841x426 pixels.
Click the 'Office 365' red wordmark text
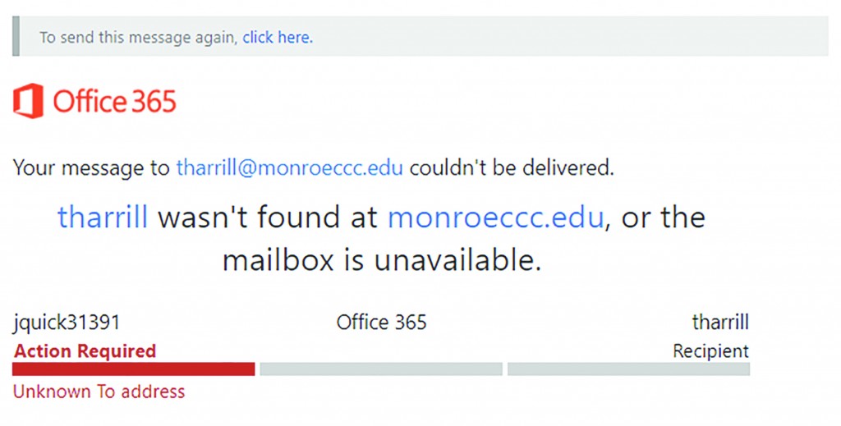[x=115, y=101]
